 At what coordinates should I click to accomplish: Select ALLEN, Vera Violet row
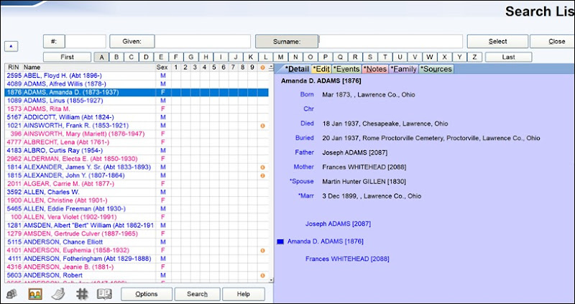137,217
